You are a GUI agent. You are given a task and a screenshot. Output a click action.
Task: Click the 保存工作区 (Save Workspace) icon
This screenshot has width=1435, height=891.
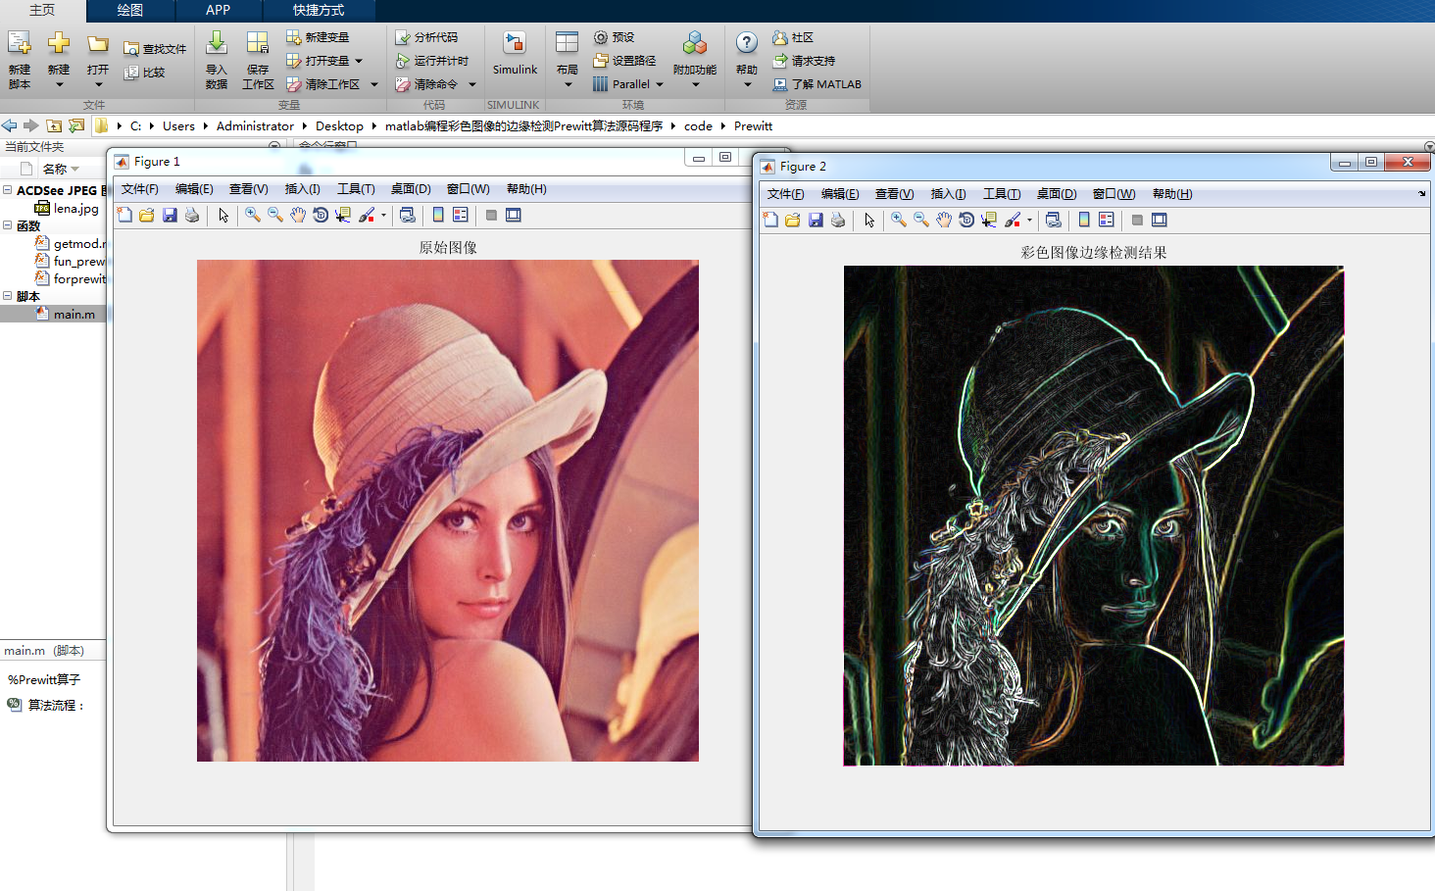[x=258, y=43]
